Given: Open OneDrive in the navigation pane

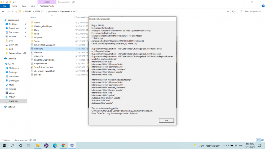Looking at the screenshot, I should coord(12,58).
